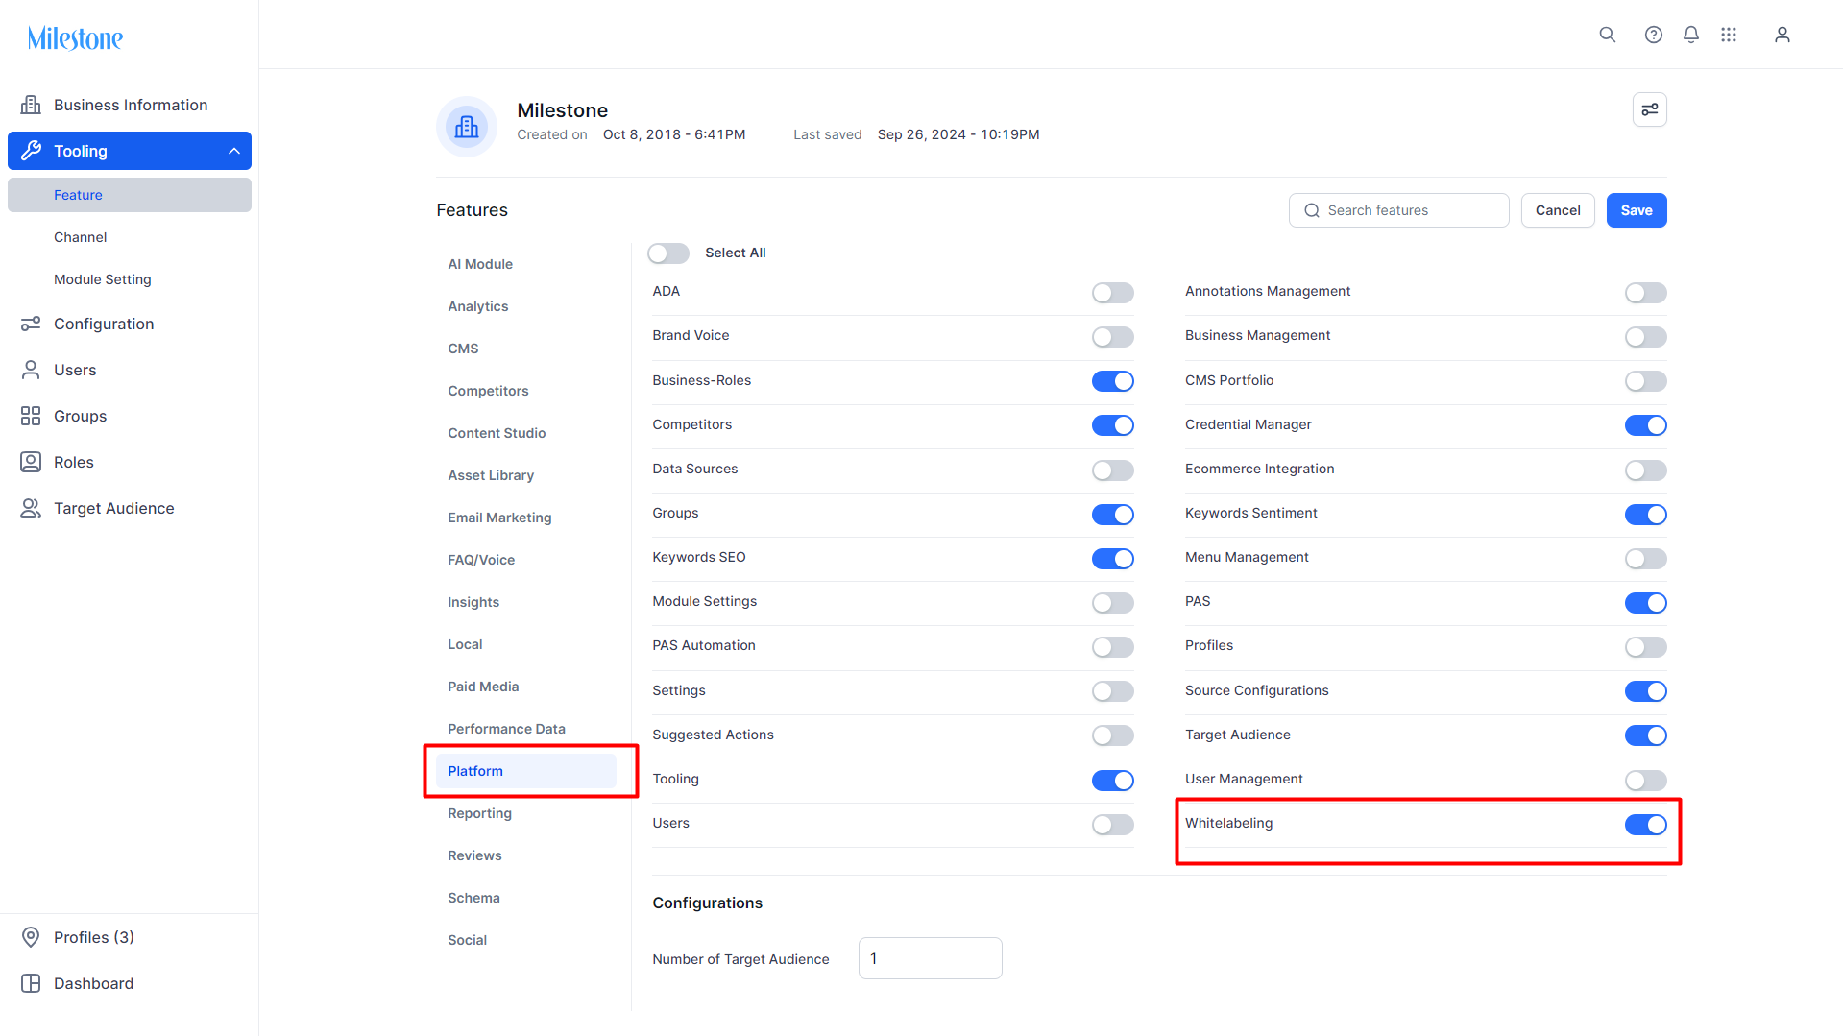Open the Channel submenu item
The width and height of the screenshot is (1843, 1036).
(130, 237)
